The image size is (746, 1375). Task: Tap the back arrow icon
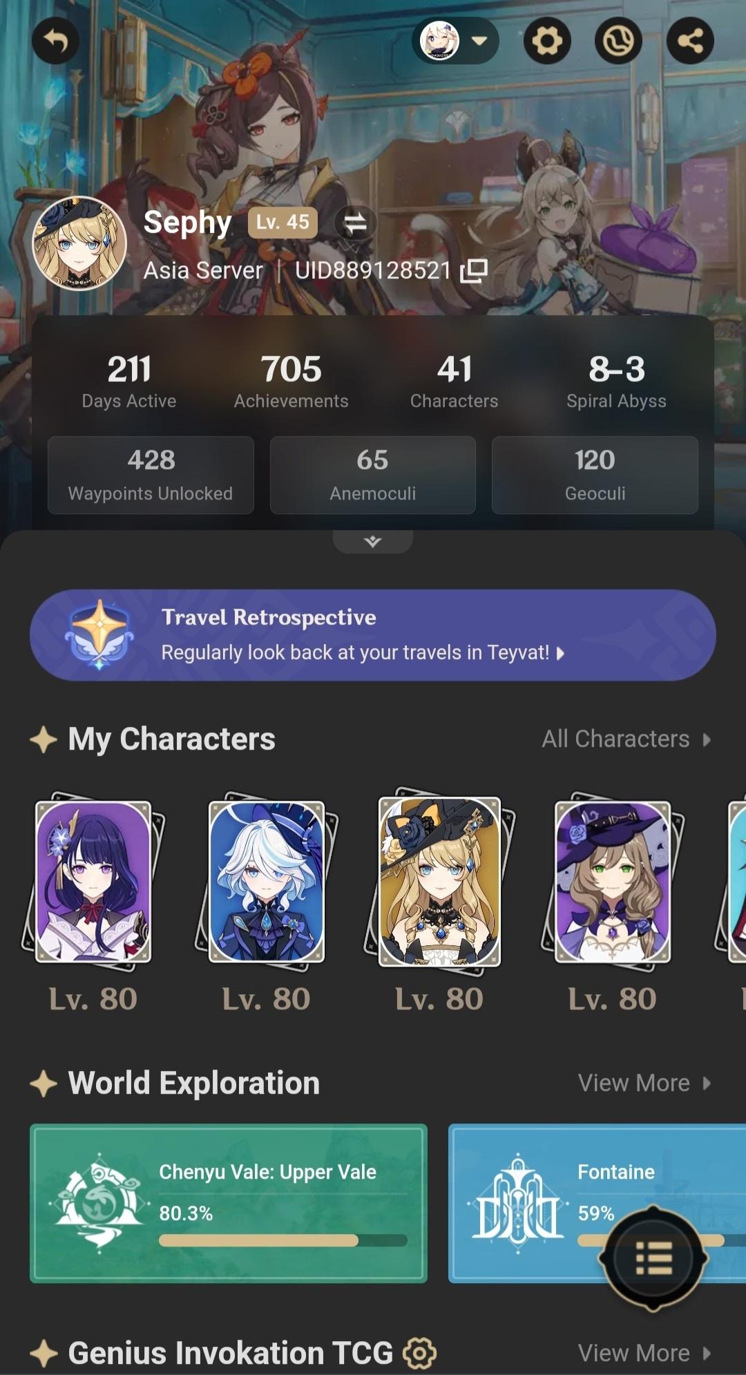(55, 41)
